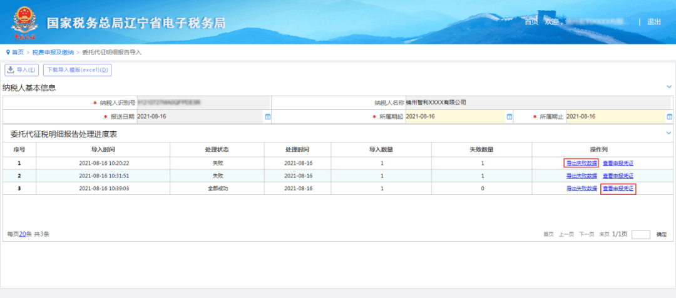676x298 pixels.
Task: Click the 导入(E) import button
Action: 22,70
